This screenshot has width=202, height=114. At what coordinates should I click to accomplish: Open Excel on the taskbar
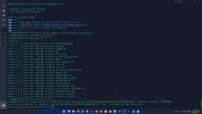pos(120,111)
